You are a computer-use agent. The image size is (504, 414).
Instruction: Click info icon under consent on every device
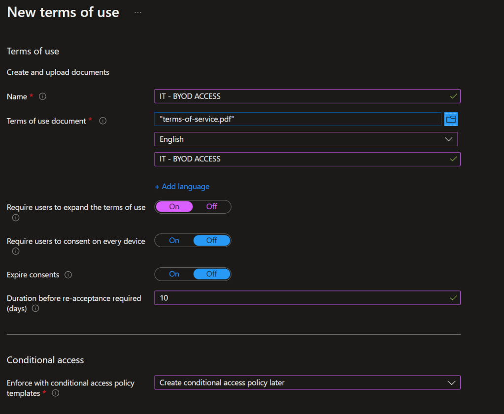point(16,251)
